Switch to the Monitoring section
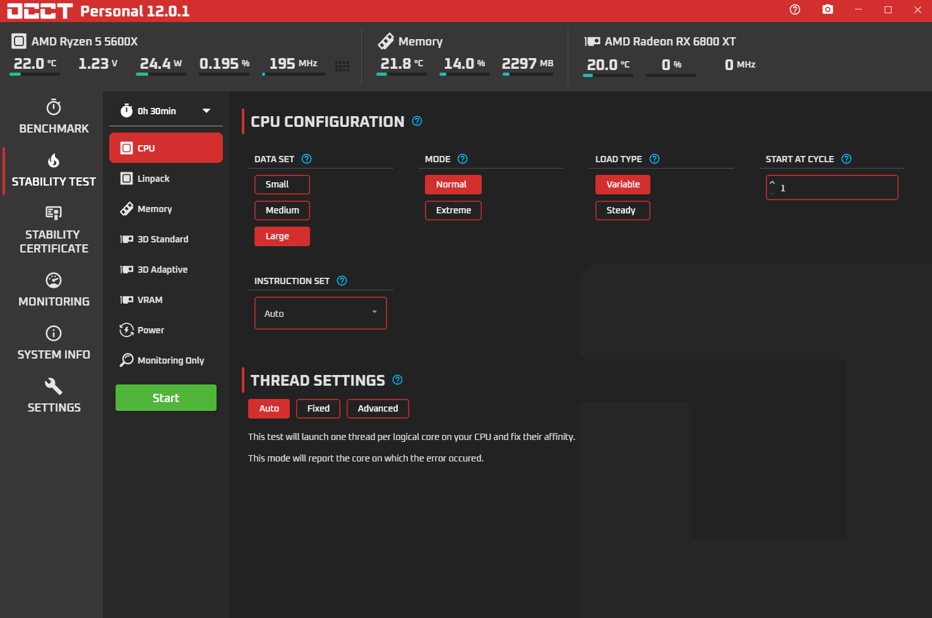Viewport: 932px width, 618px height. tap(54, 290)
